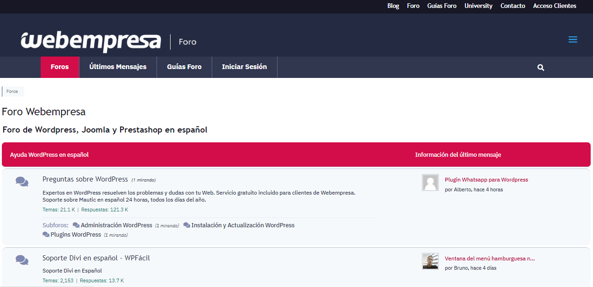The height and width of the screenshot is (287, 593).
Task: Open Plugins WordPress subforum
Action: (76, 235)
